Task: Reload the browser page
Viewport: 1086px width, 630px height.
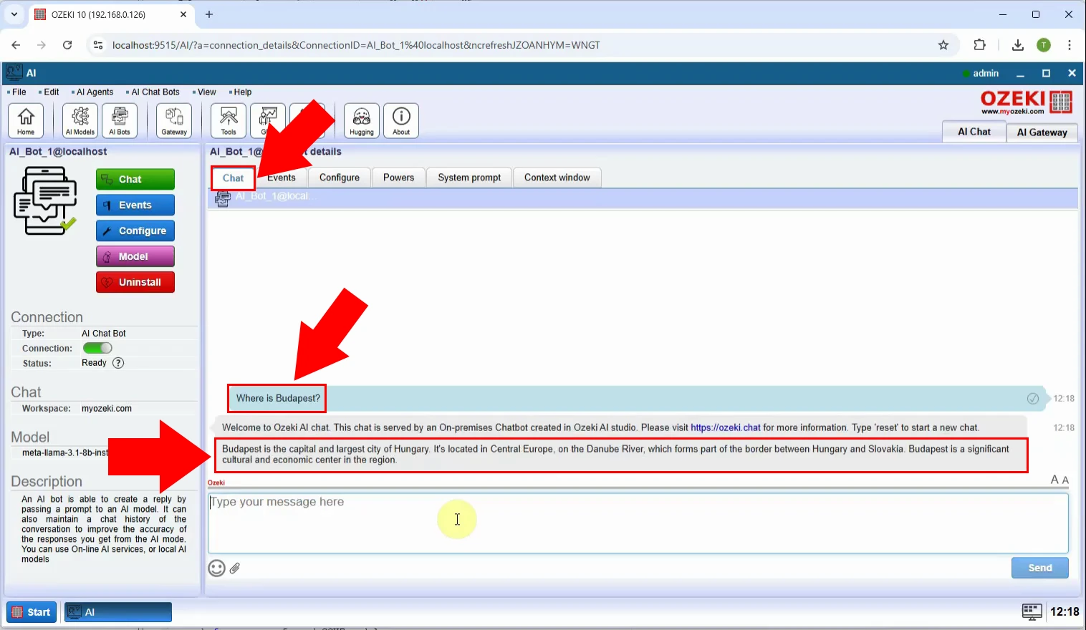Action: tap(67, 45)
